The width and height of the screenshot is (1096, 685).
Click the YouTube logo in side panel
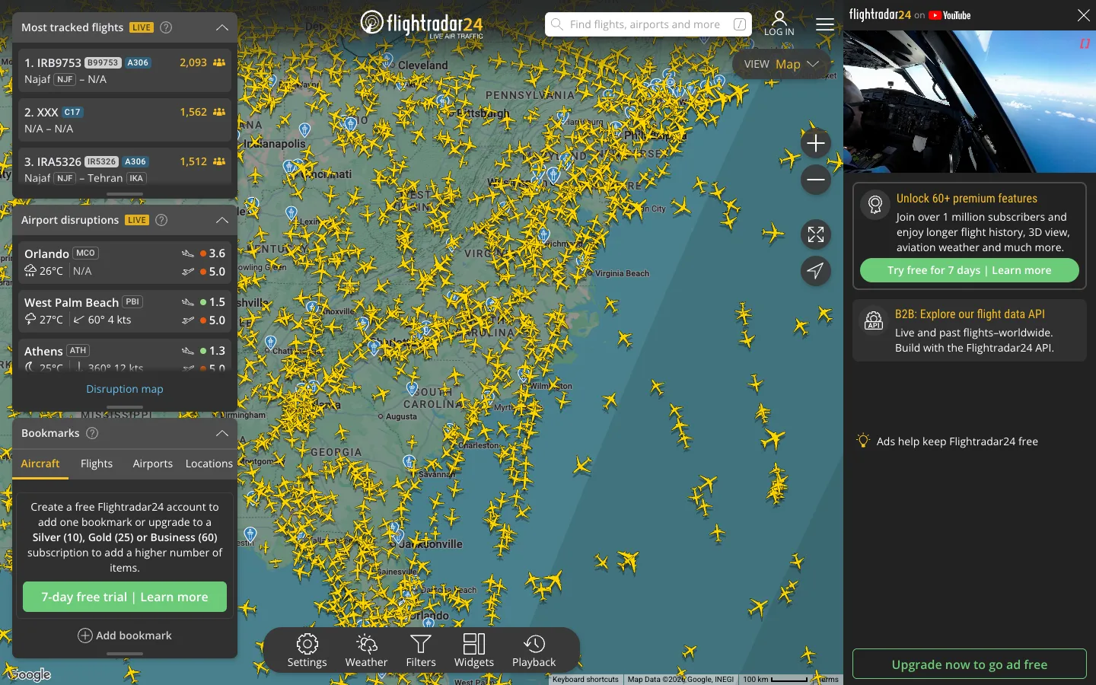click(950, 15)
